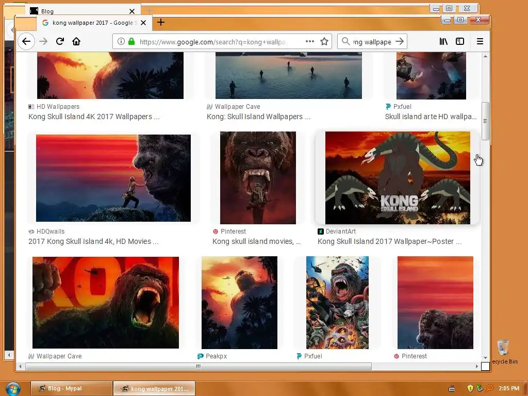Open the Wallpaper Cave label in bottom row
Image resolution: width=528 pixels, height=396 pixels.
55,356
